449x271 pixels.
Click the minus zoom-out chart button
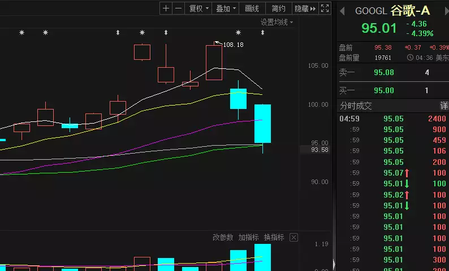coord(179,8)
